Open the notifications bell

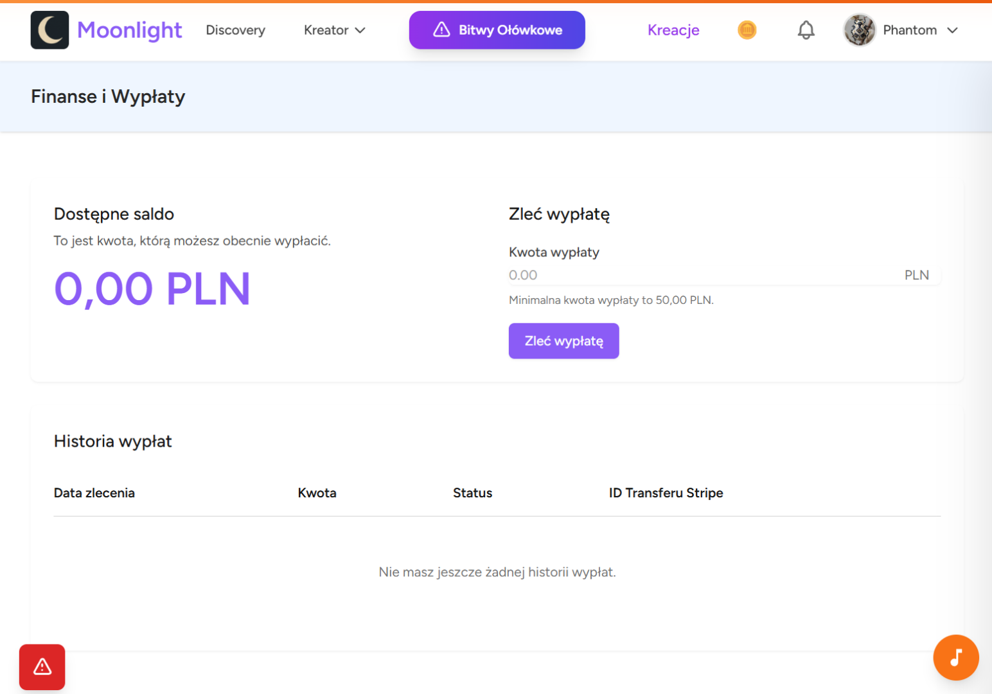tap(806, 30)
